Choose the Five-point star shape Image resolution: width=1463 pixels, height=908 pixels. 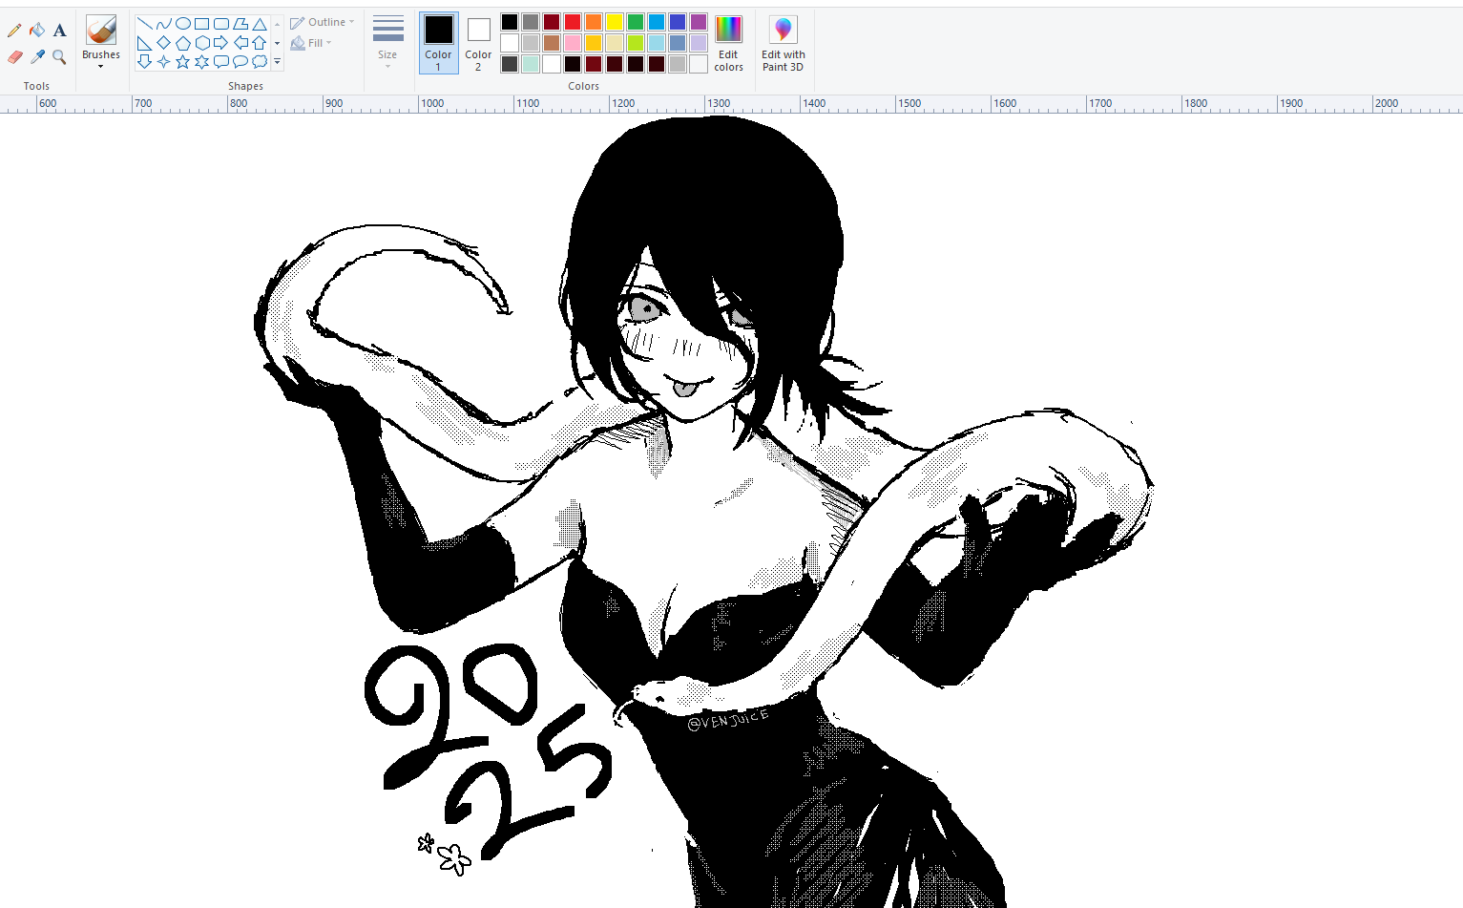tap(182, 61)
